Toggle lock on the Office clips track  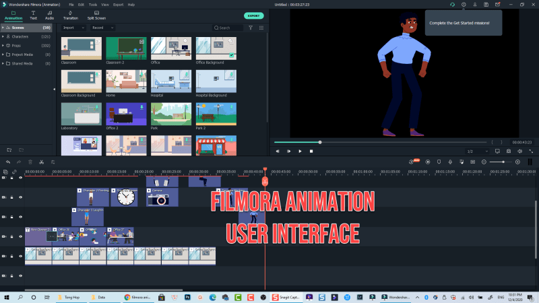12,236
